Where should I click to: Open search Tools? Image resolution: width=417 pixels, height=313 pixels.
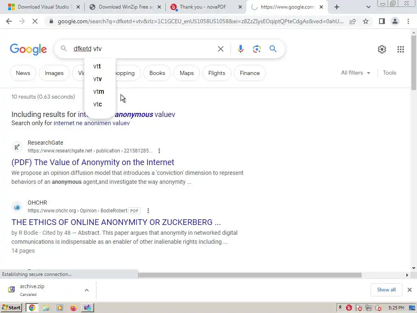coord(389,73)
